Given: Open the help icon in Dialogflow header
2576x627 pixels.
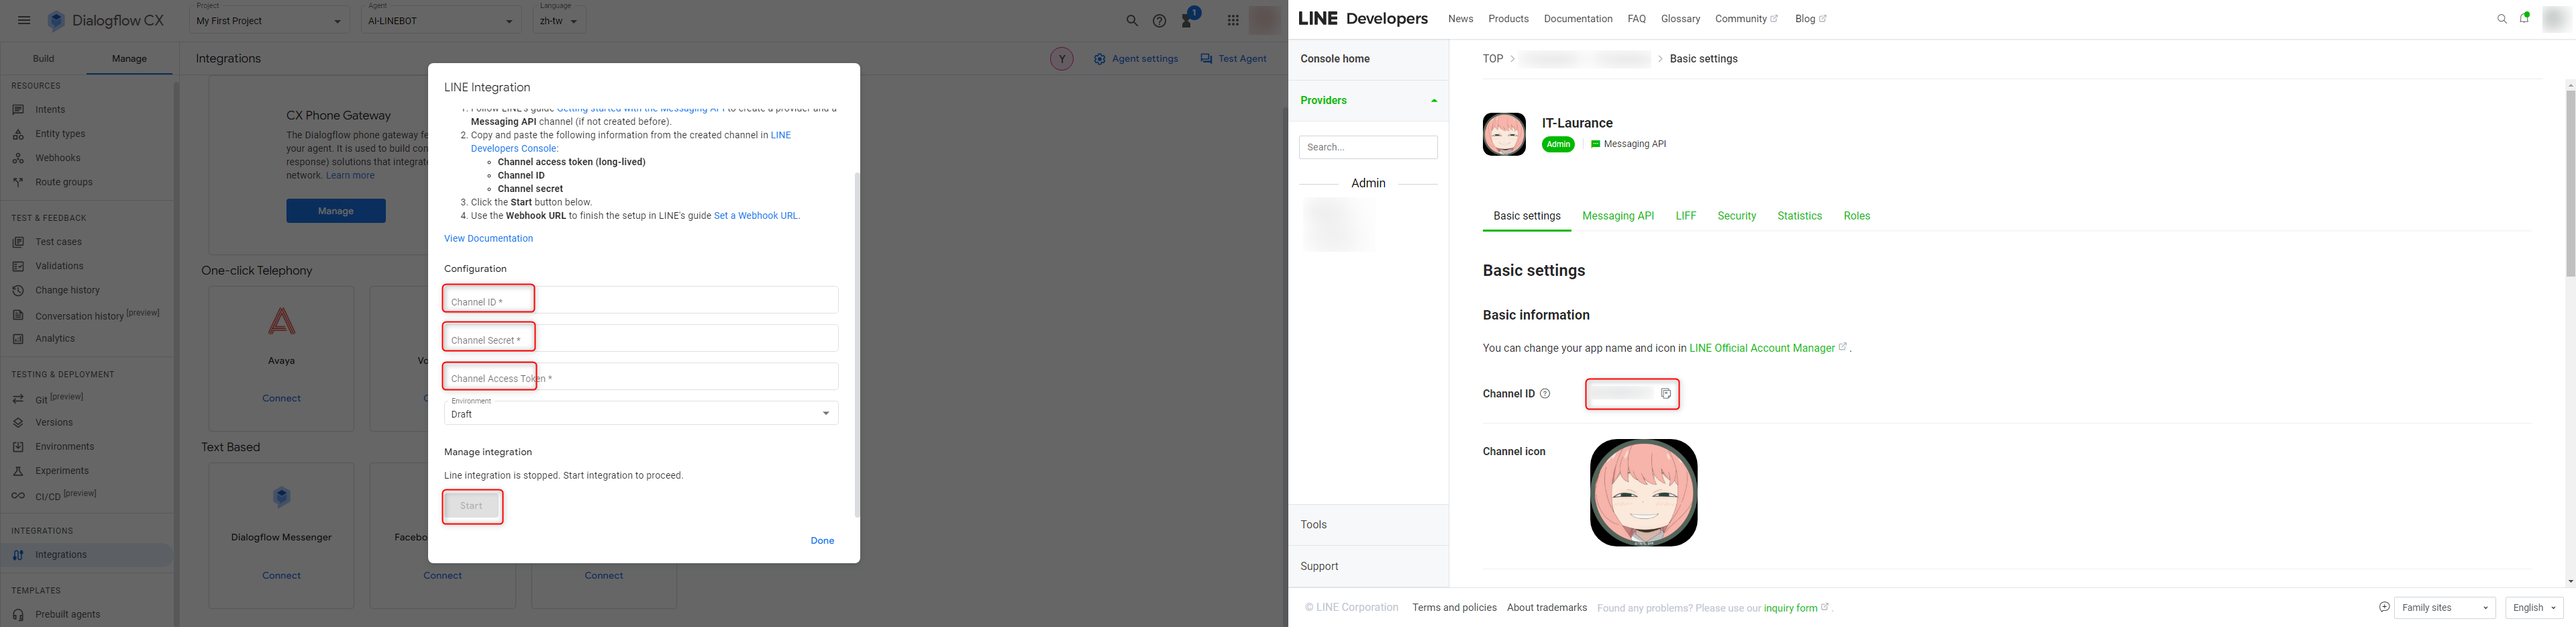Looking at the screenshot, I should (1159, 20).
